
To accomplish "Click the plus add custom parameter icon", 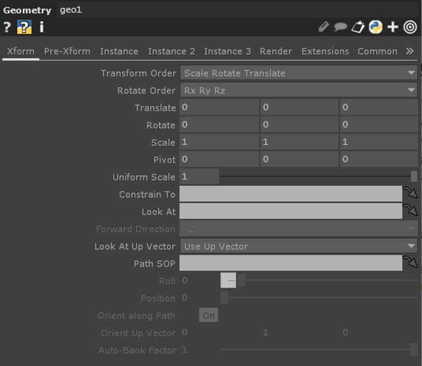I will click(x=393, y=27).
